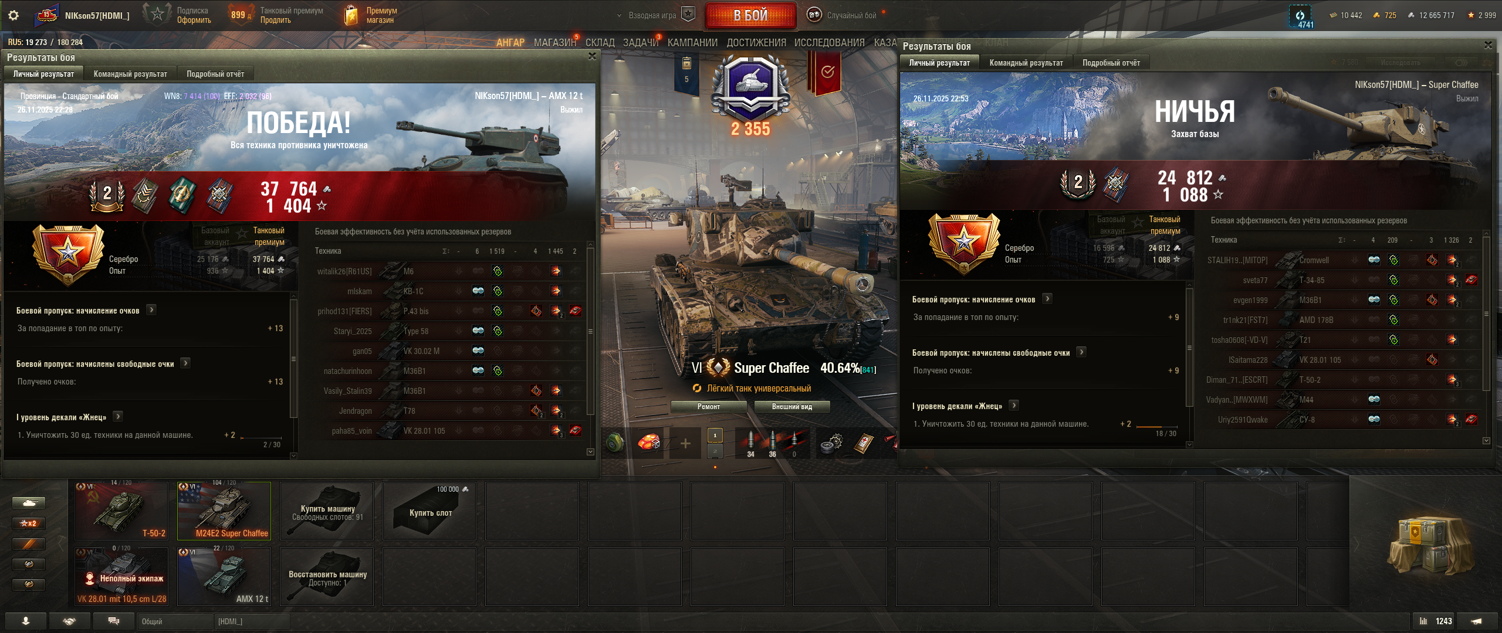The height and width of the screenshot is (633, 1502).
Task: Select the AMX 12 t tank thumbnail
Action: coord(224,576)
